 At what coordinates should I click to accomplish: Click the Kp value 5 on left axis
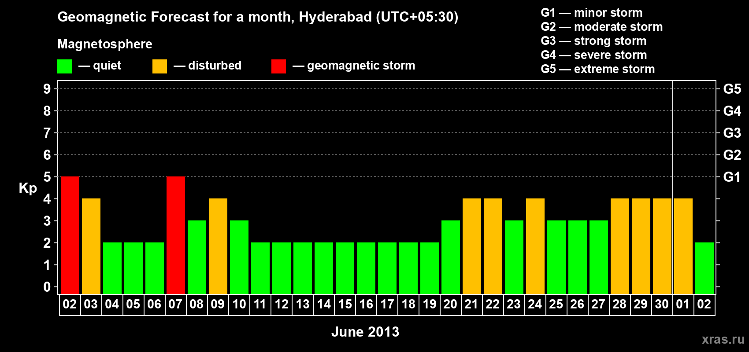[47, 177]
